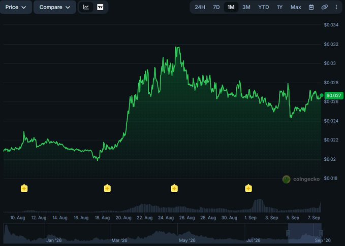Click the 12. Aug date label
Screen dimensions: 345x246
coord(39,218)
